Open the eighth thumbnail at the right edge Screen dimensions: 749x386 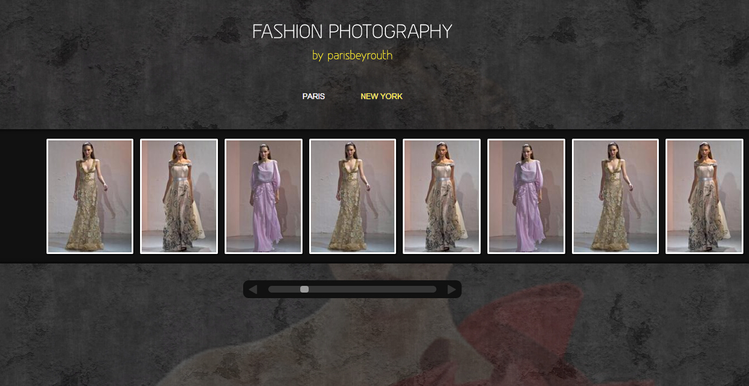pos(705,196)
